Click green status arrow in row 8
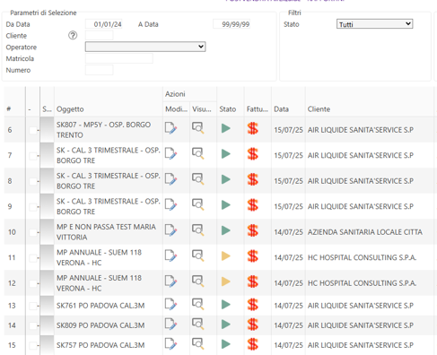Screen dimensions: 437x355 pos(226,179)
